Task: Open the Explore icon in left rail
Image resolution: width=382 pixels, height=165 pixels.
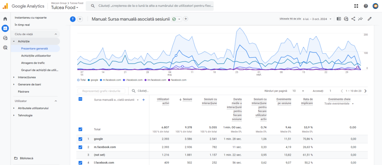Action: 5,38
